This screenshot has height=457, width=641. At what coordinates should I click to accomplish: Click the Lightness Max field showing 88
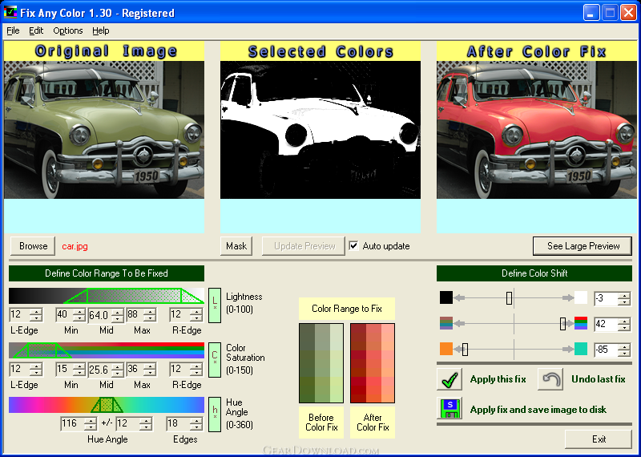point(135,314)
